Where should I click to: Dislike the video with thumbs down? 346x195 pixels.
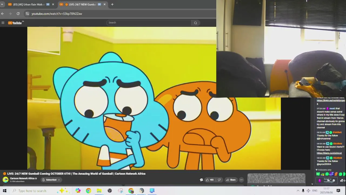pos(219,180)
